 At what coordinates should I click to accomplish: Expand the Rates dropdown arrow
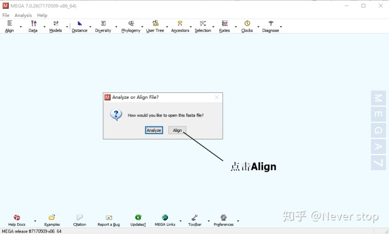(x=236, y=27)
